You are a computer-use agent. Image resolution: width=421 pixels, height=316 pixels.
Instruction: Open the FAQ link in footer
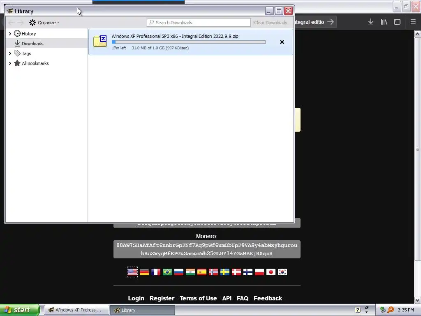(x=243, y=298)
